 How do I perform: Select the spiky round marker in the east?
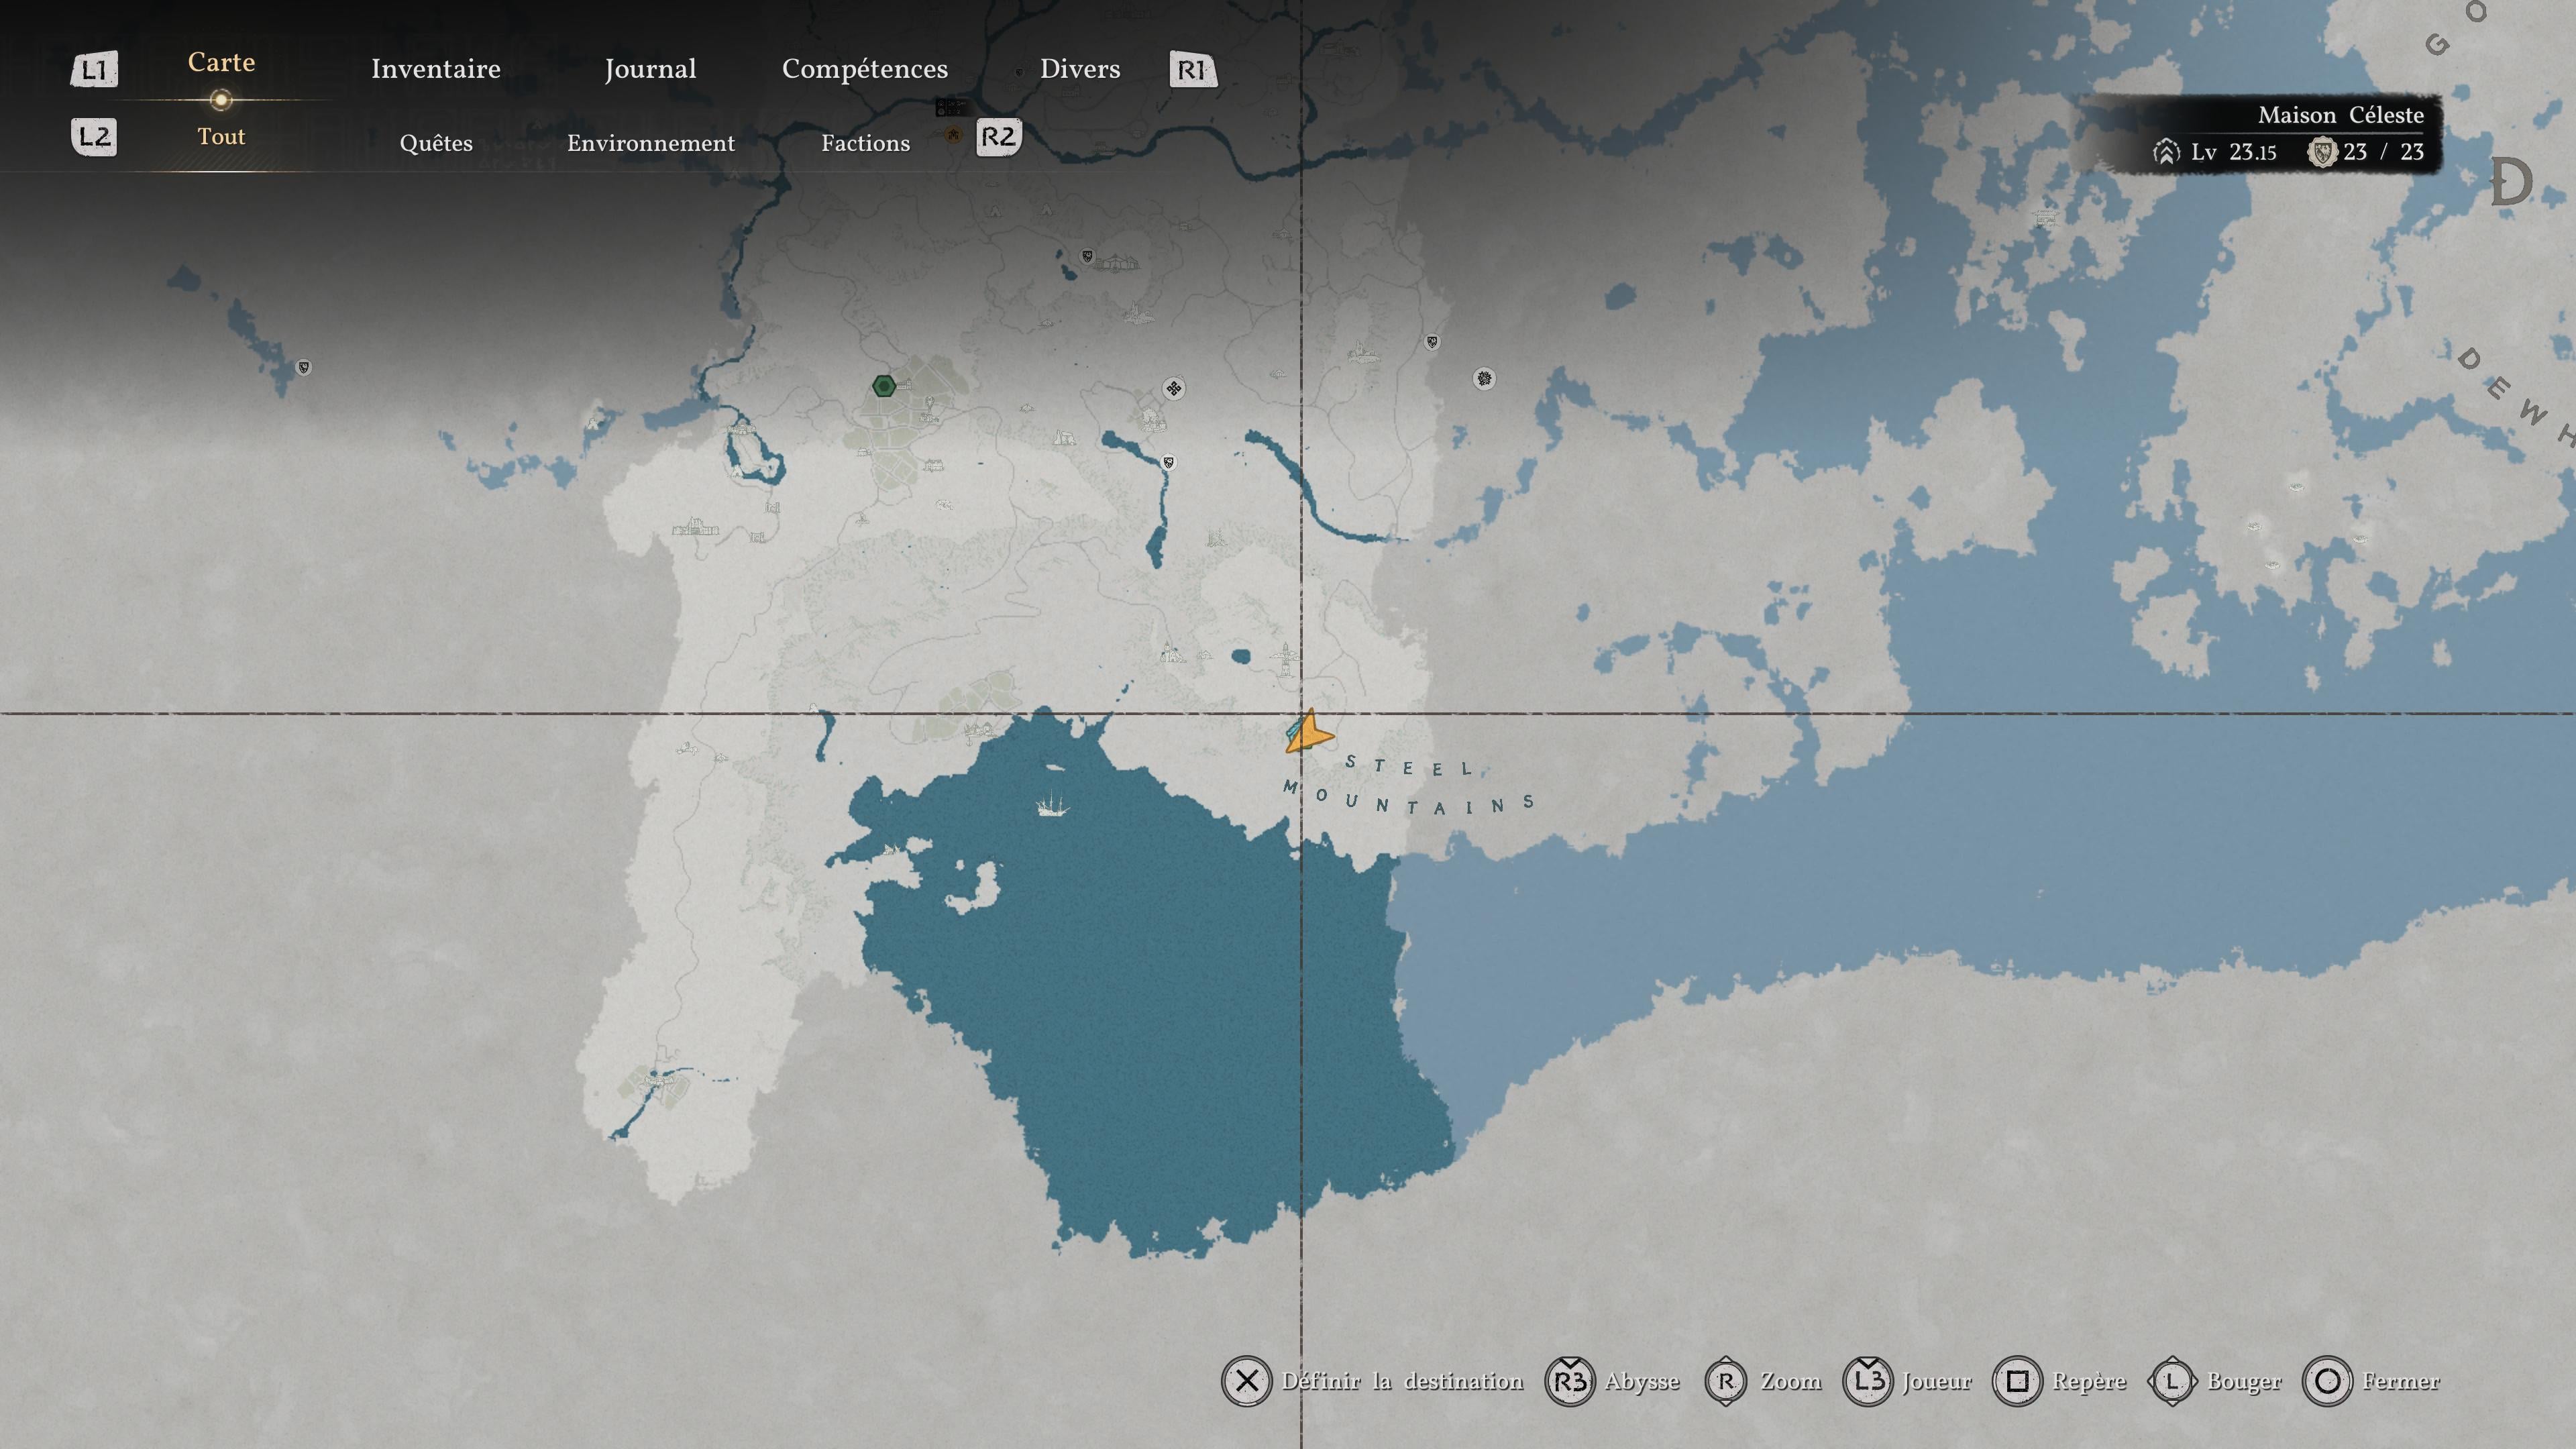coord(1484,378)
